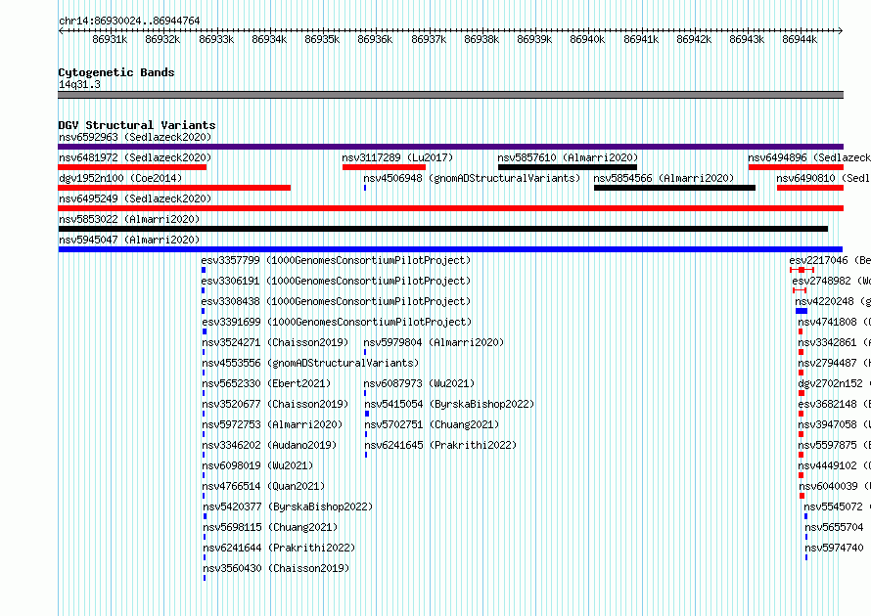Viewport: 871px width, 616px height.
Task: Open variant nsv5698115 (Chuang2021)
Action: [x=270, y=527]
